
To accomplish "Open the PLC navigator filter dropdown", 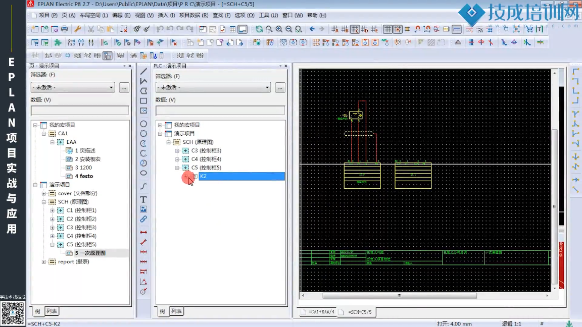I will point(267,87).
